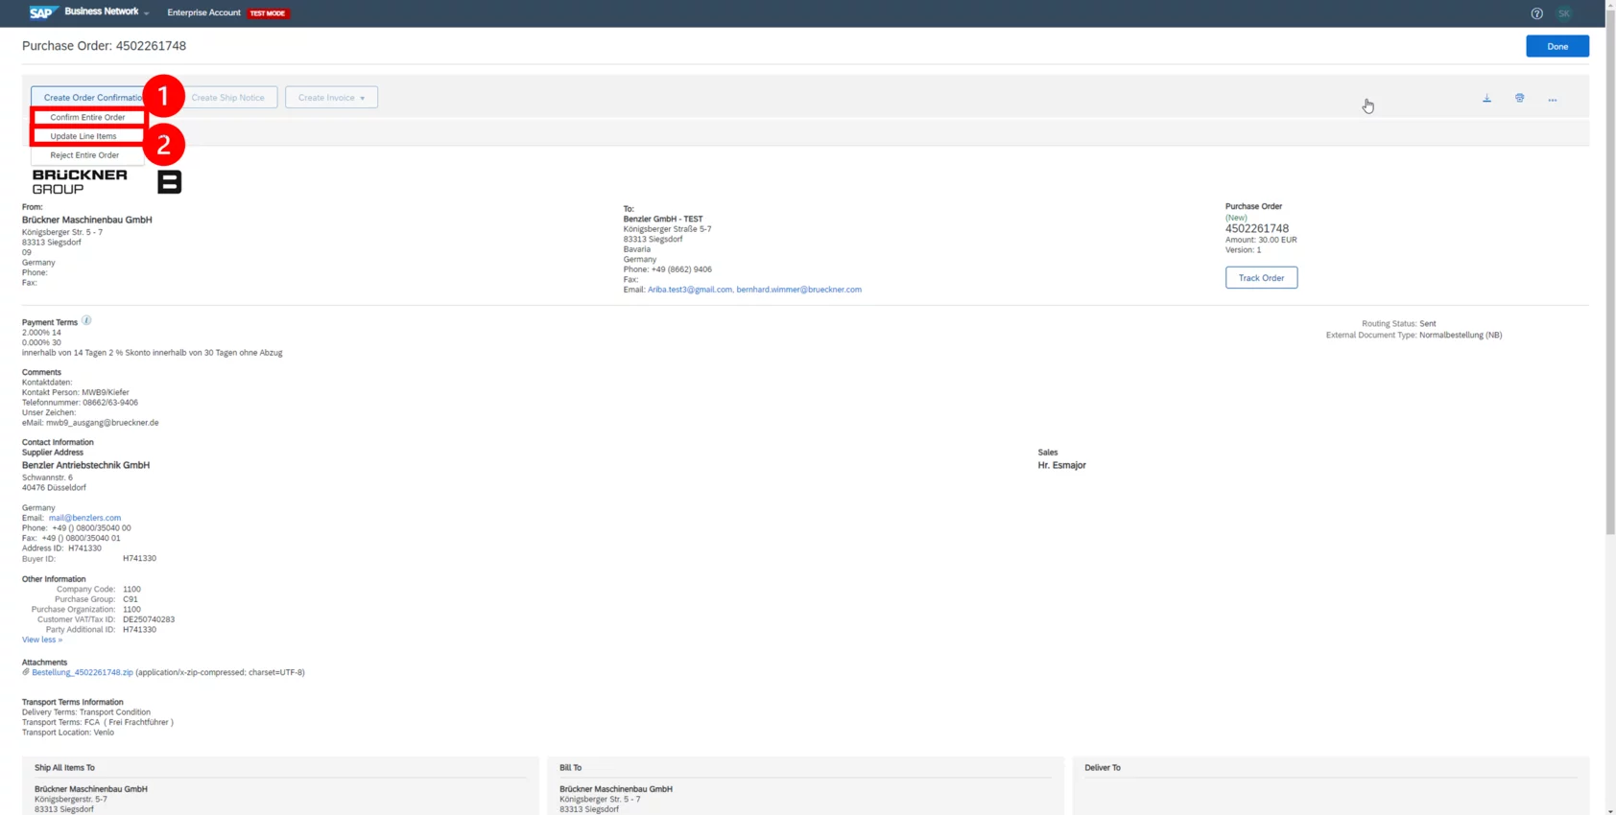Open the Bestellung_4502261748.zip attachment link
This screenshot has height=815, width=1616.
(83, 672)
